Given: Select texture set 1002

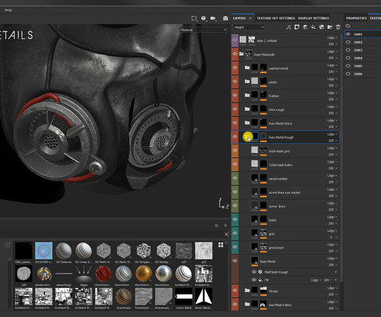Looking at the screenshot, I should 363,42.
